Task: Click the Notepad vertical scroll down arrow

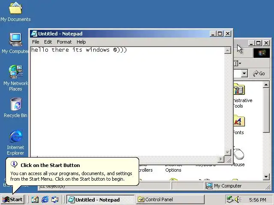Action: [227, 152]
